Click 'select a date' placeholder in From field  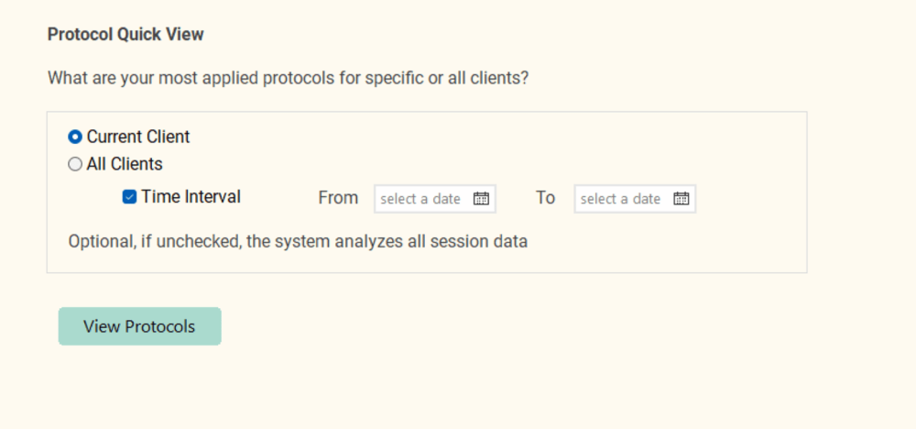[x=420, y=199]
